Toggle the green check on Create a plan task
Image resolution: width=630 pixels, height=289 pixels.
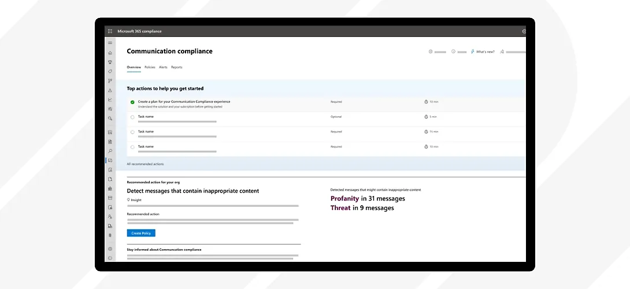coord(132,102)
